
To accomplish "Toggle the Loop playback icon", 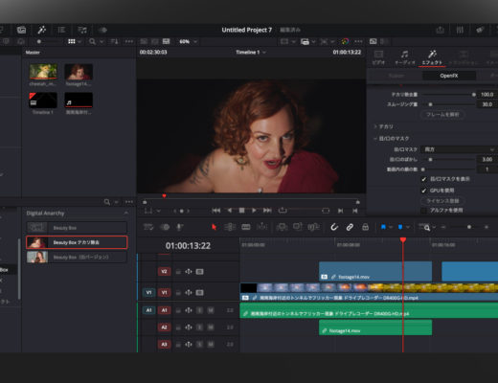I will click(283, 211).
